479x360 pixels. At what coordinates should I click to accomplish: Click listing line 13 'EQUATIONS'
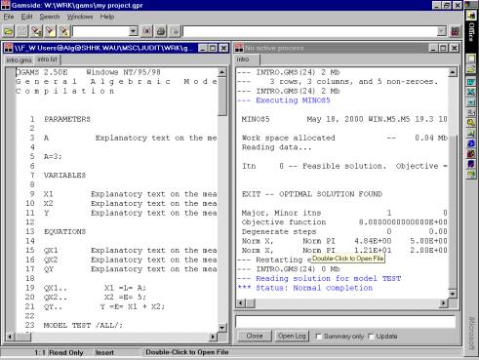click(64, 231)
